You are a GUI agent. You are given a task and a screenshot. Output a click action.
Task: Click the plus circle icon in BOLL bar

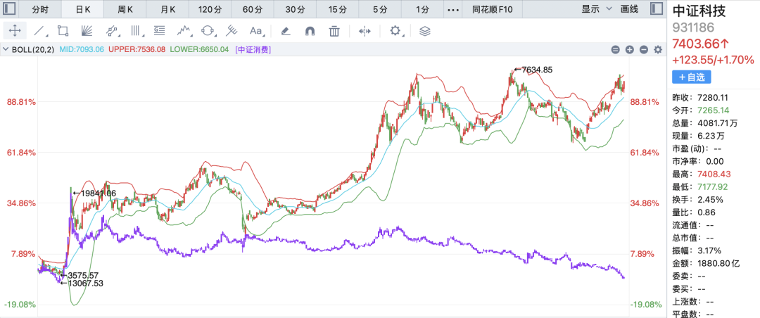click(630, 49)
